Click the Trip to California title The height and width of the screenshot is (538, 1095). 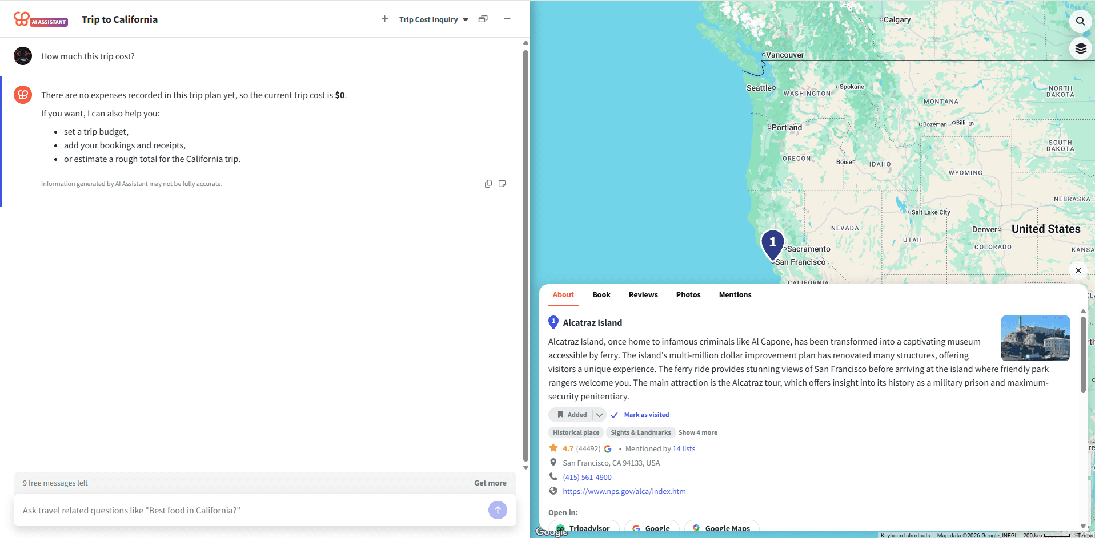(119, 19)
